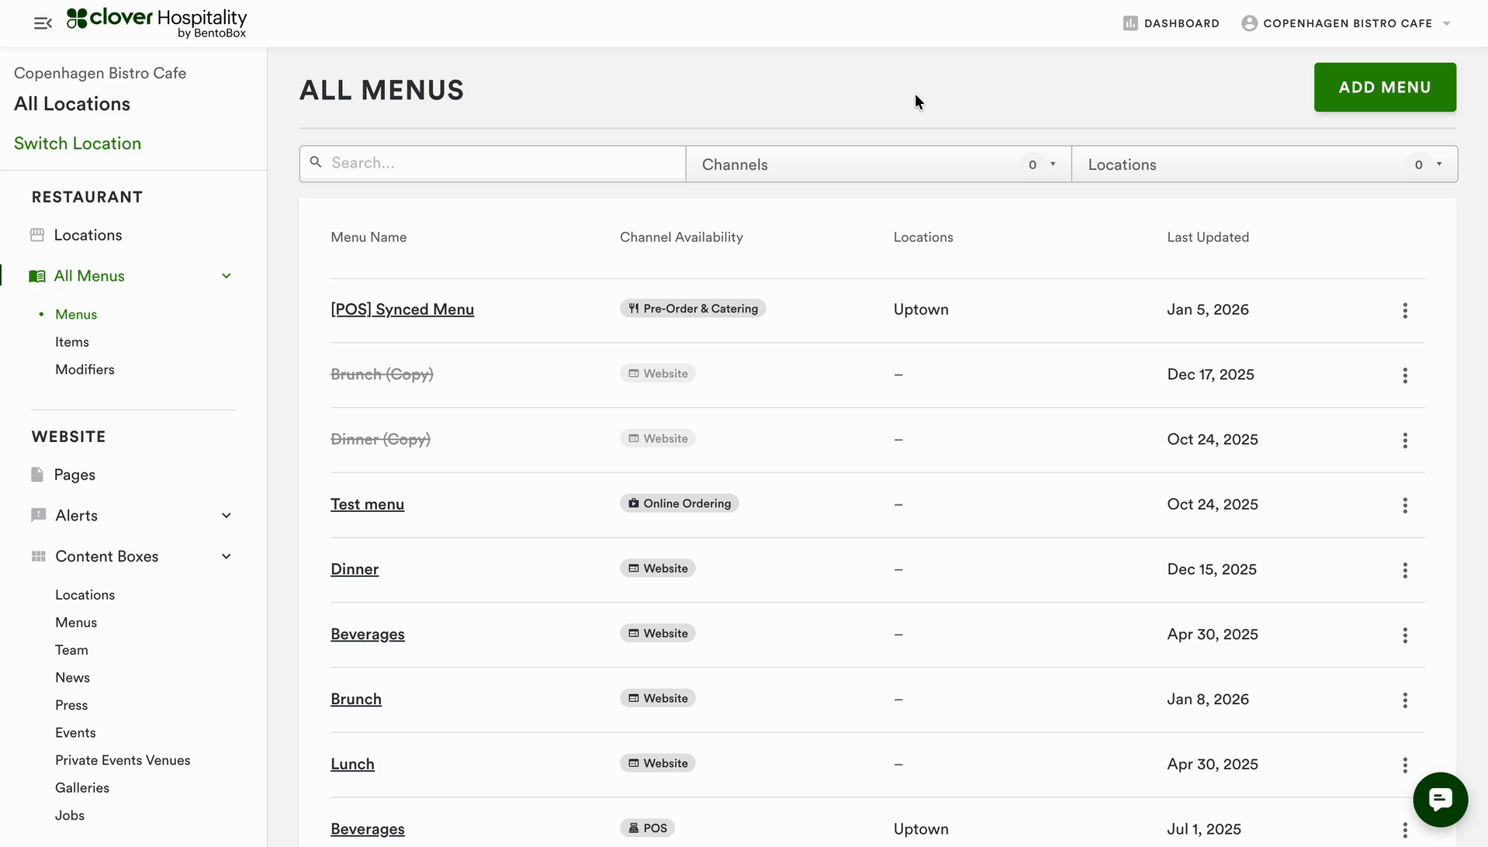Open Galleries under Content Boxes

(82, 788)
